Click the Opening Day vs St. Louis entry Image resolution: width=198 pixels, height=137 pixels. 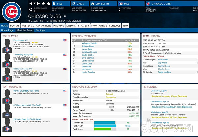coord(151,11)
